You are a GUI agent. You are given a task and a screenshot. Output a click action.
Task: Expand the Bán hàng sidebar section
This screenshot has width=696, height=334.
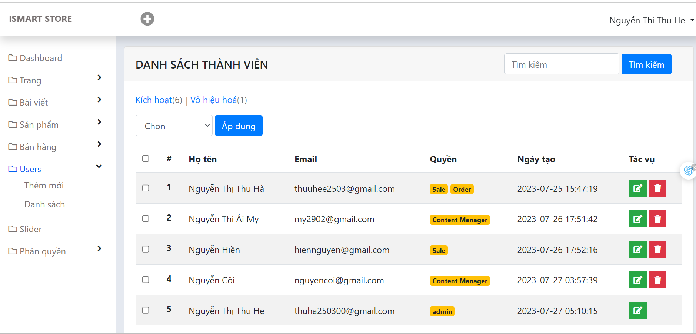tap(38, 147)
